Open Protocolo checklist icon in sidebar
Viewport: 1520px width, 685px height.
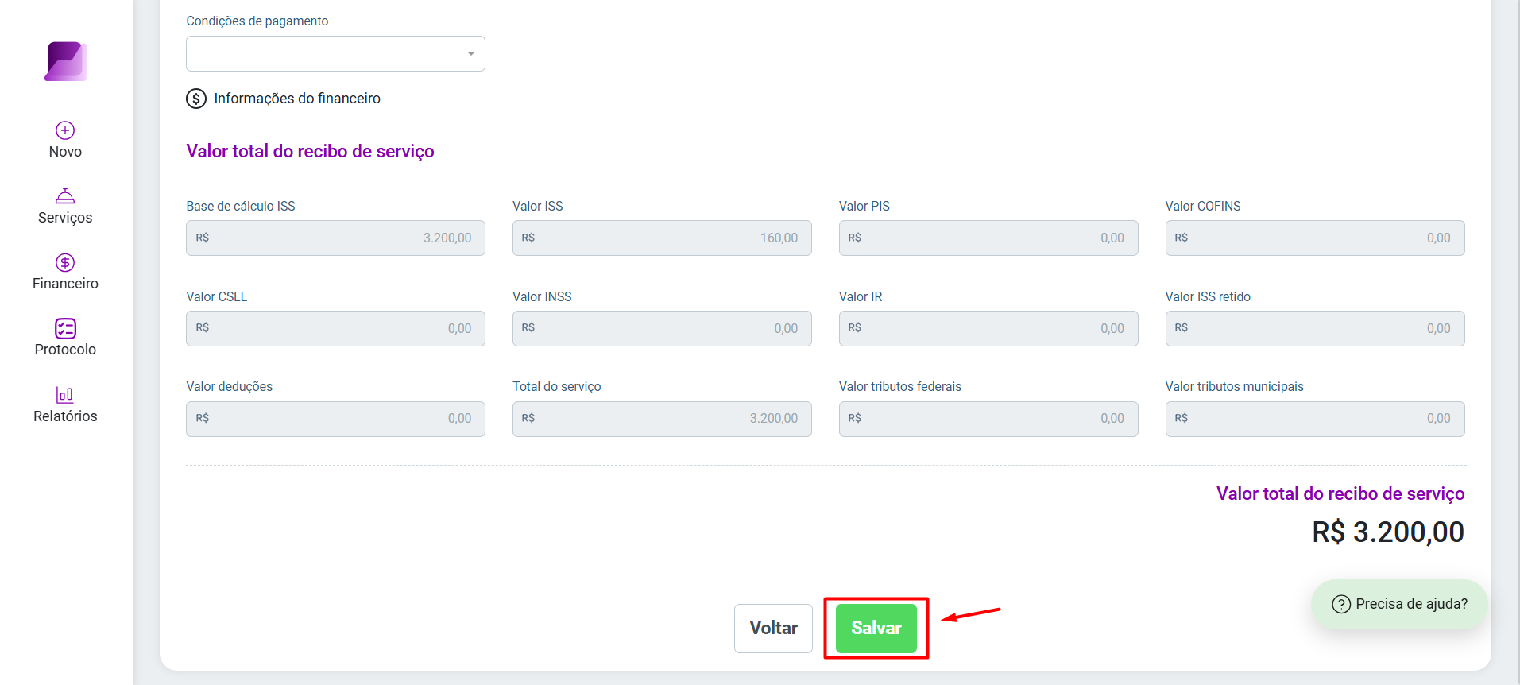(65, 328)
